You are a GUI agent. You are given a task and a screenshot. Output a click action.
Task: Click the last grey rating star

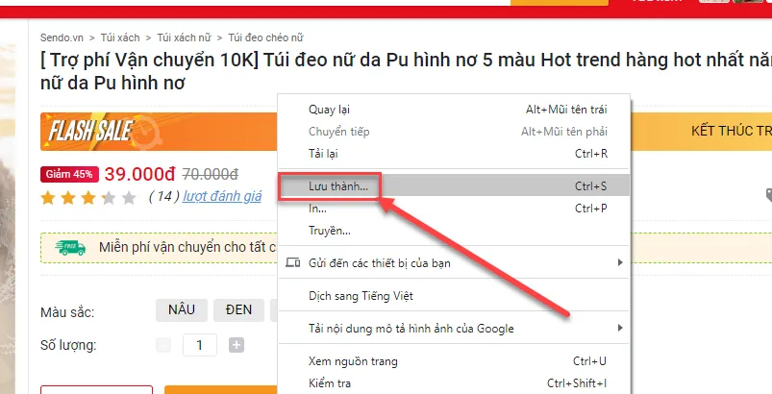tap(129, 197)
